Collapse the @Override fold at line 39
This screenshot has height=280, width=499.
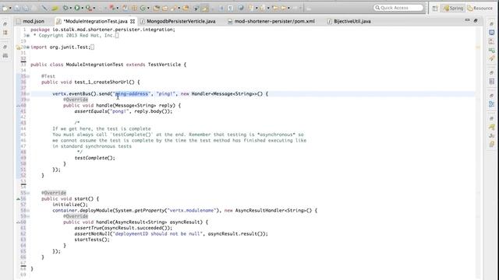point(28,100)
